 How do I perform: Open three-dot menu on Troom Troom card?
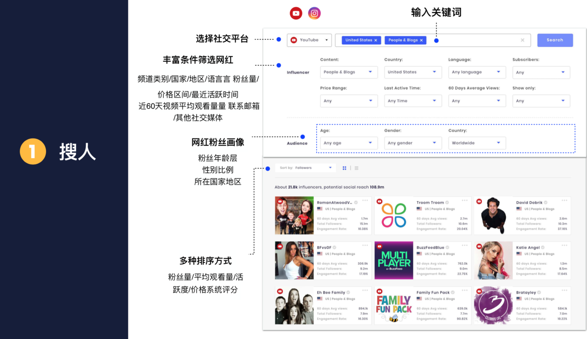click(465, 200)
